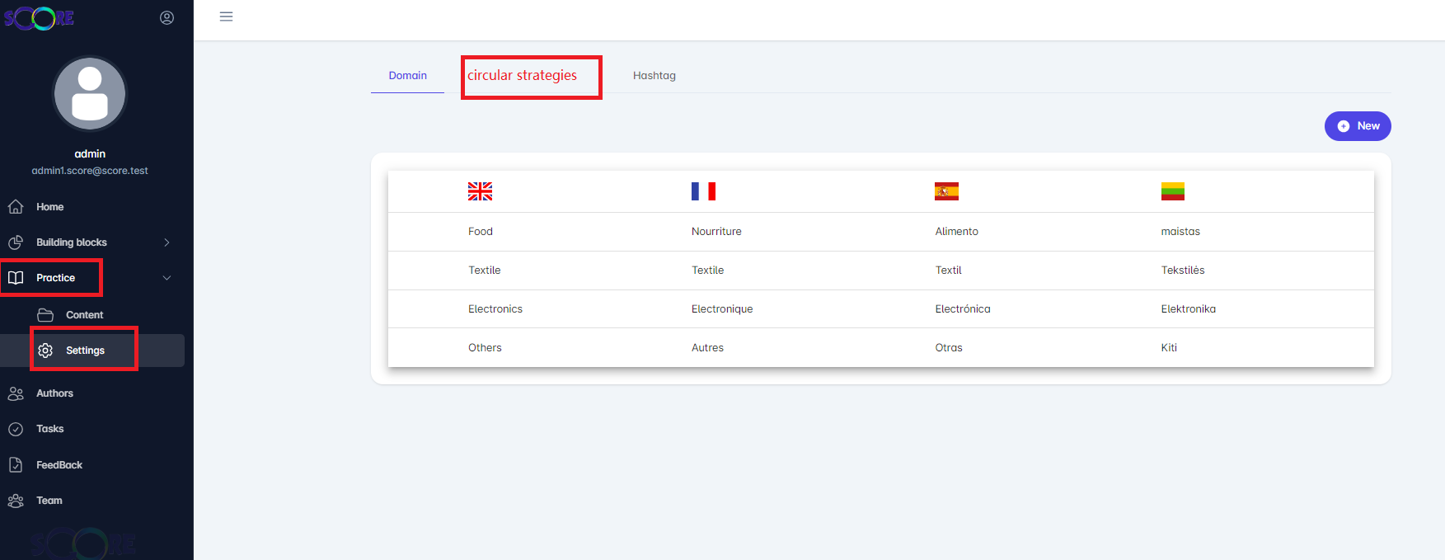The image size is (1445, 560).
Task: Select the Domain tab
Action: pyautogui.click(x=407, y=76)
